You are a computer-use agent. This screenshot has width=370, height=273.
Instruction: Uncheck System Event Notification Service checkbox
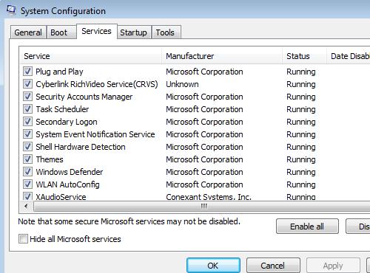coord(27,134)
